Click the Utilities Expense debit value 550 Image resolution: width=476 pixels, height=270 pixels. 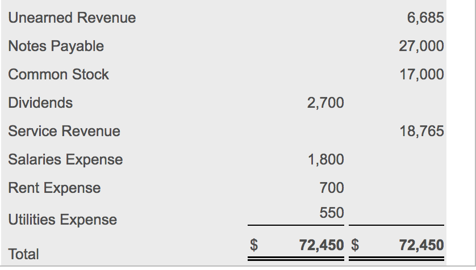click(332, 213)
